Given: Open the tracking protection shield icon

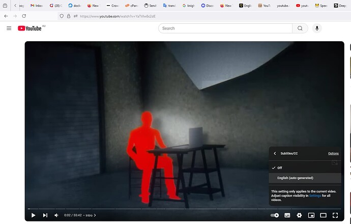Looking at the screenshot, I should 62,16.
